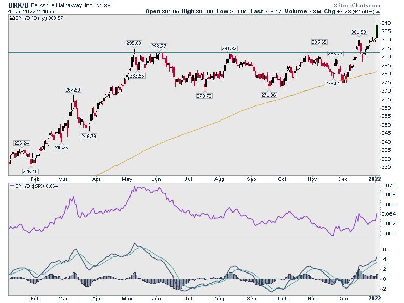This screenshot has height=303, width=404.
Task: Click the 240.25 low price label
Action: [x=61, y=148]
